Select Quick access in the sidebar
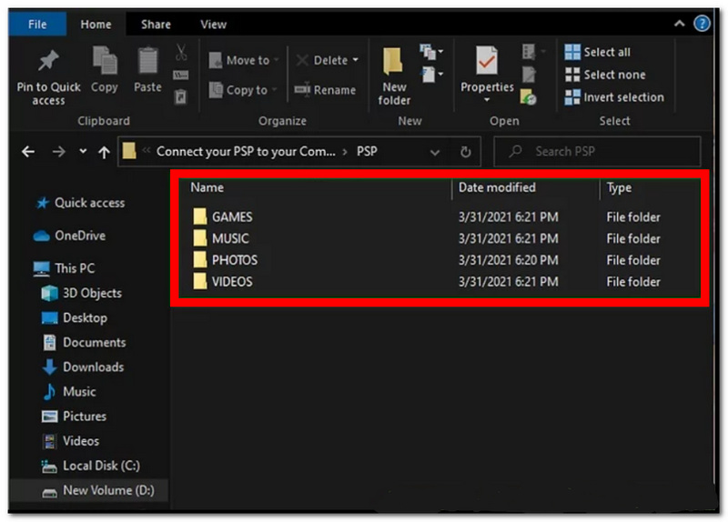 (x=80, y=203)
